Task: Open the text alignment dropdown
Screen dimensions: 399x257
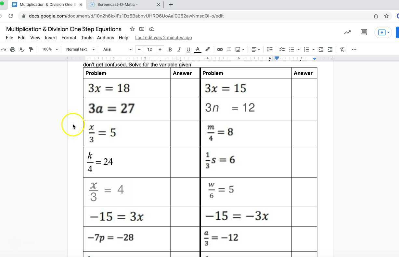Action: pyautogui.click(x=256, y=49)
